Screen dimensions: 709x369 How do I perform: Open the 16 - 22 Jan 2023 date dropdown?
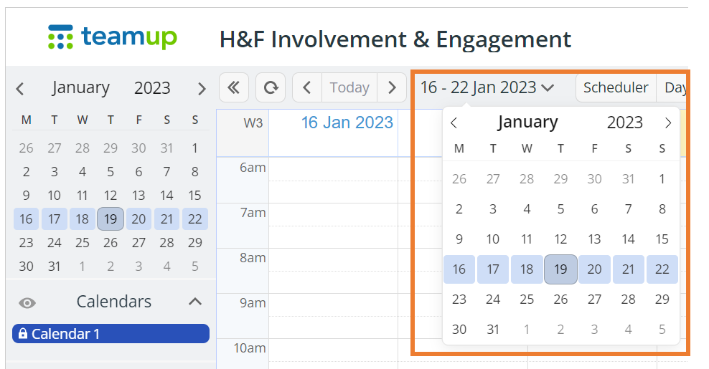[487, 87]
